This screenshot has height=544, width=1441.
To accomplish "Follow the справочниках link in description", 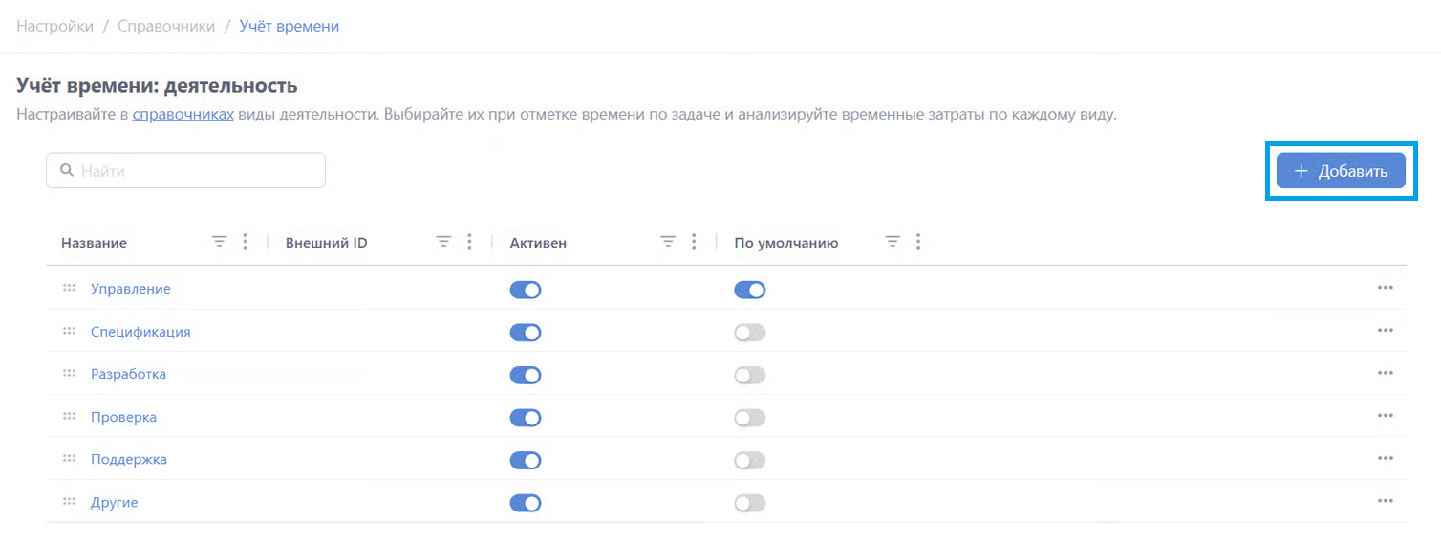I will pos(183,115).
